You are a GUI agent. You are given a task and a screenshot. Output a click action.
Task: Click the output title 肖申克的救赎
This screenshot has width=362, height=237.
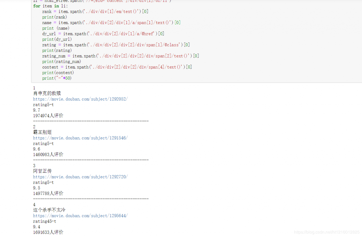coord(47,93)
